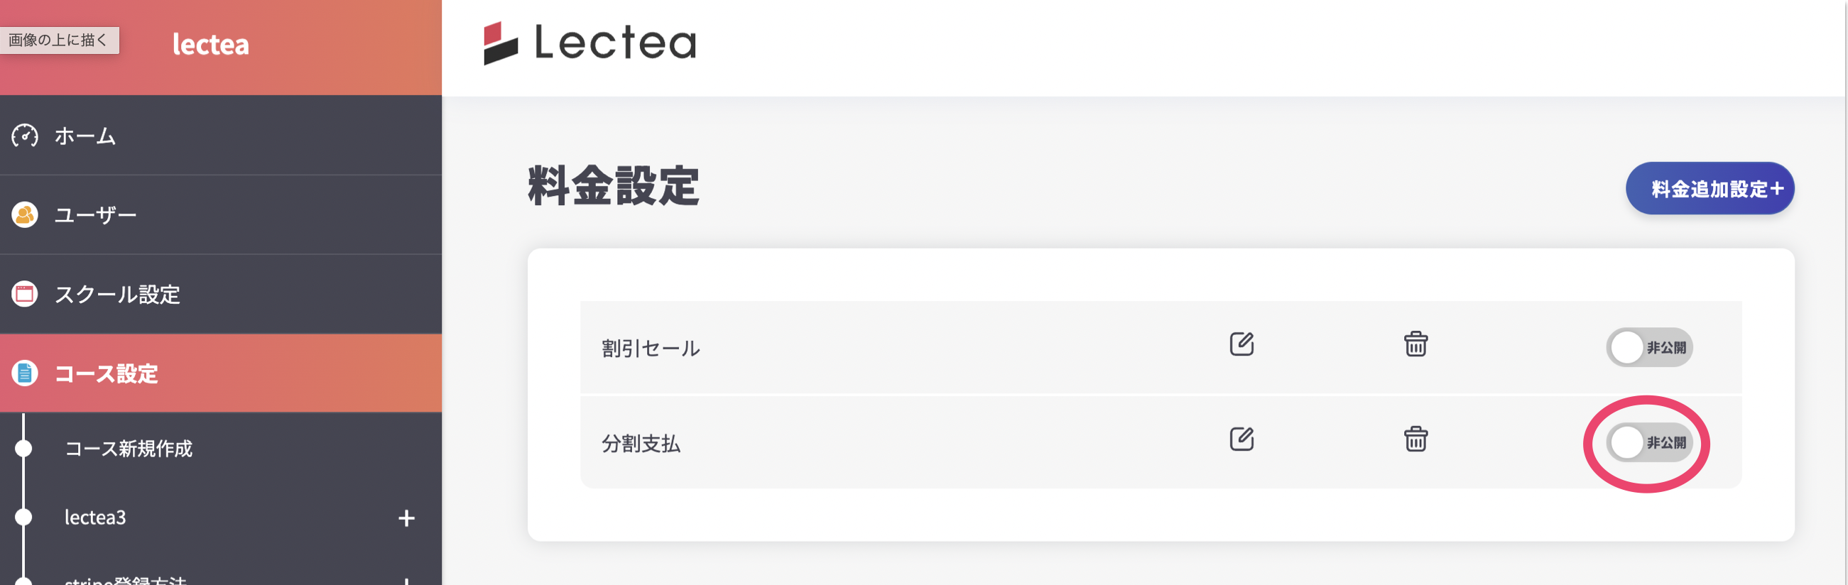The image size is (1848, 585).
Task: Click the edit icon for 割引セール
Action: [x=1241, y=344]
